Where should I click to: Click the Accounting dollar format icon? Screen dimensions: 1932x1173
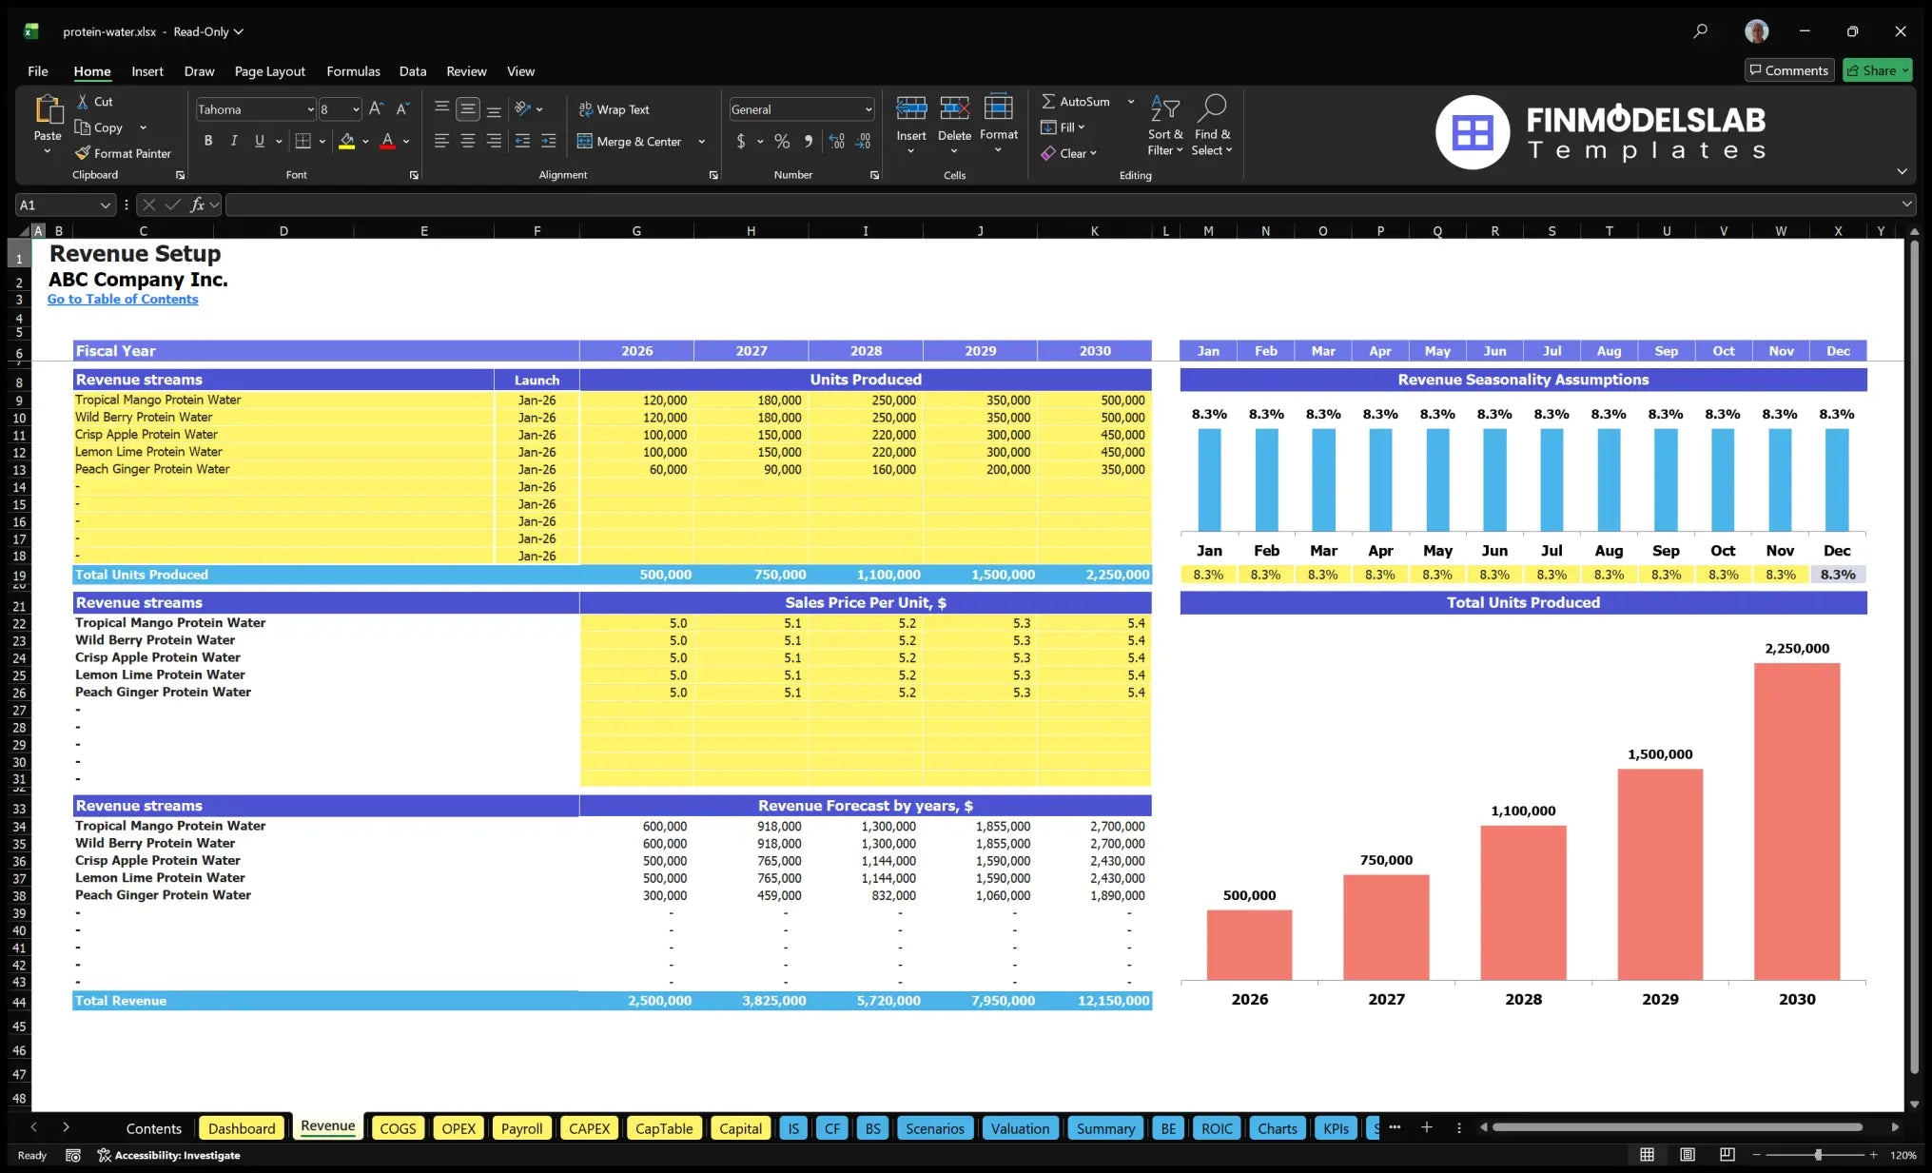coord(741,141)
